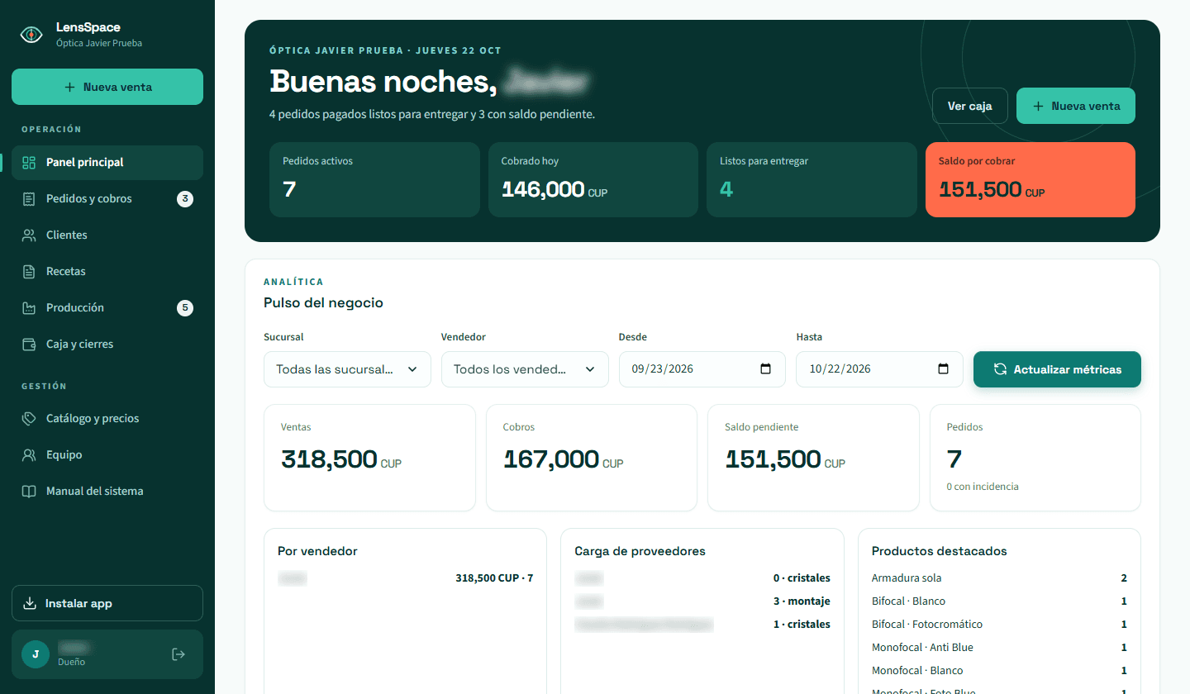Click the J user avatar
Image resolution: width=1190 pixels, height=694 pixels.
click(x=36, y=654)
